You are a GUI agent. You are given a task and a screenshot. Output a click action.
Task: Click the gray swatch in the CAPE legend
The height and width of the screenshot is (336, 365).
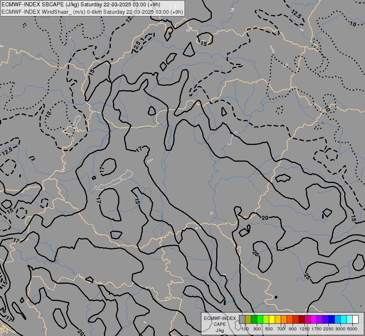242,319
